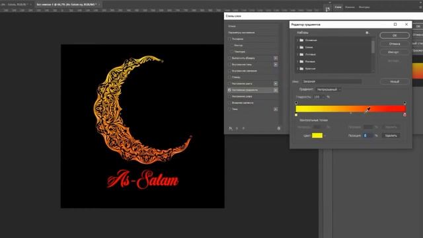423x238 pixels.
Task: Click the Синие presets folder icon
Action: pos(301,47)
